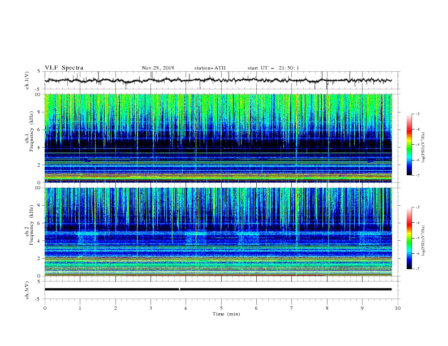Click time axis tick label "10"
The height and width of the screenshot is (346, 448).
click(398, 308)
